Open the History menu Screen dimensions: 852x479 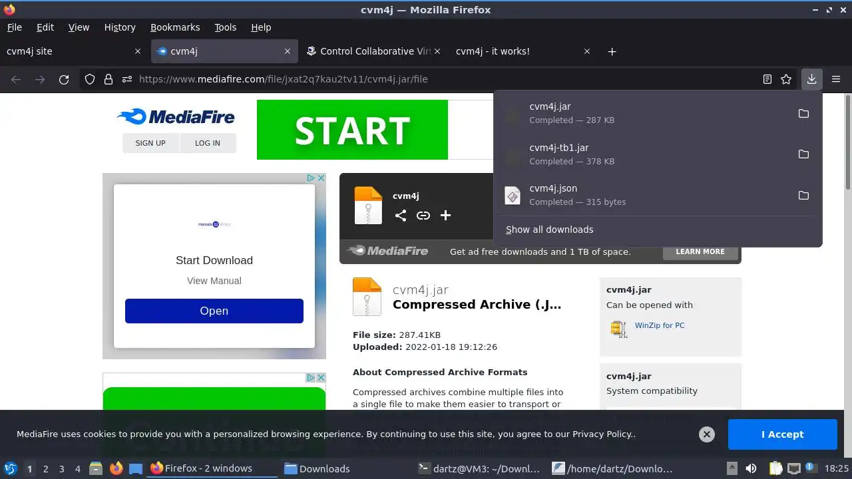pyautogui.click(x=120, y=27)
